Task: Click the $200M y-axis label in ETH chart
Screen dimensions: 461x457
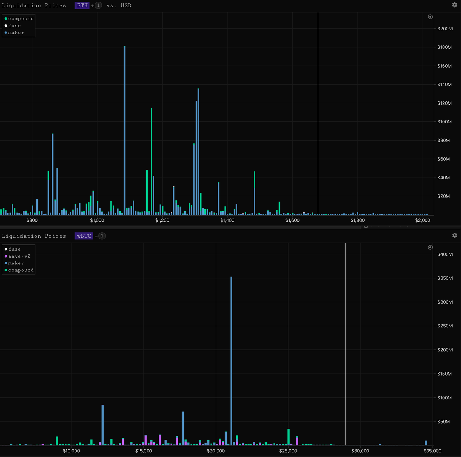Action: pyautogui.click(x=445, y=28)
